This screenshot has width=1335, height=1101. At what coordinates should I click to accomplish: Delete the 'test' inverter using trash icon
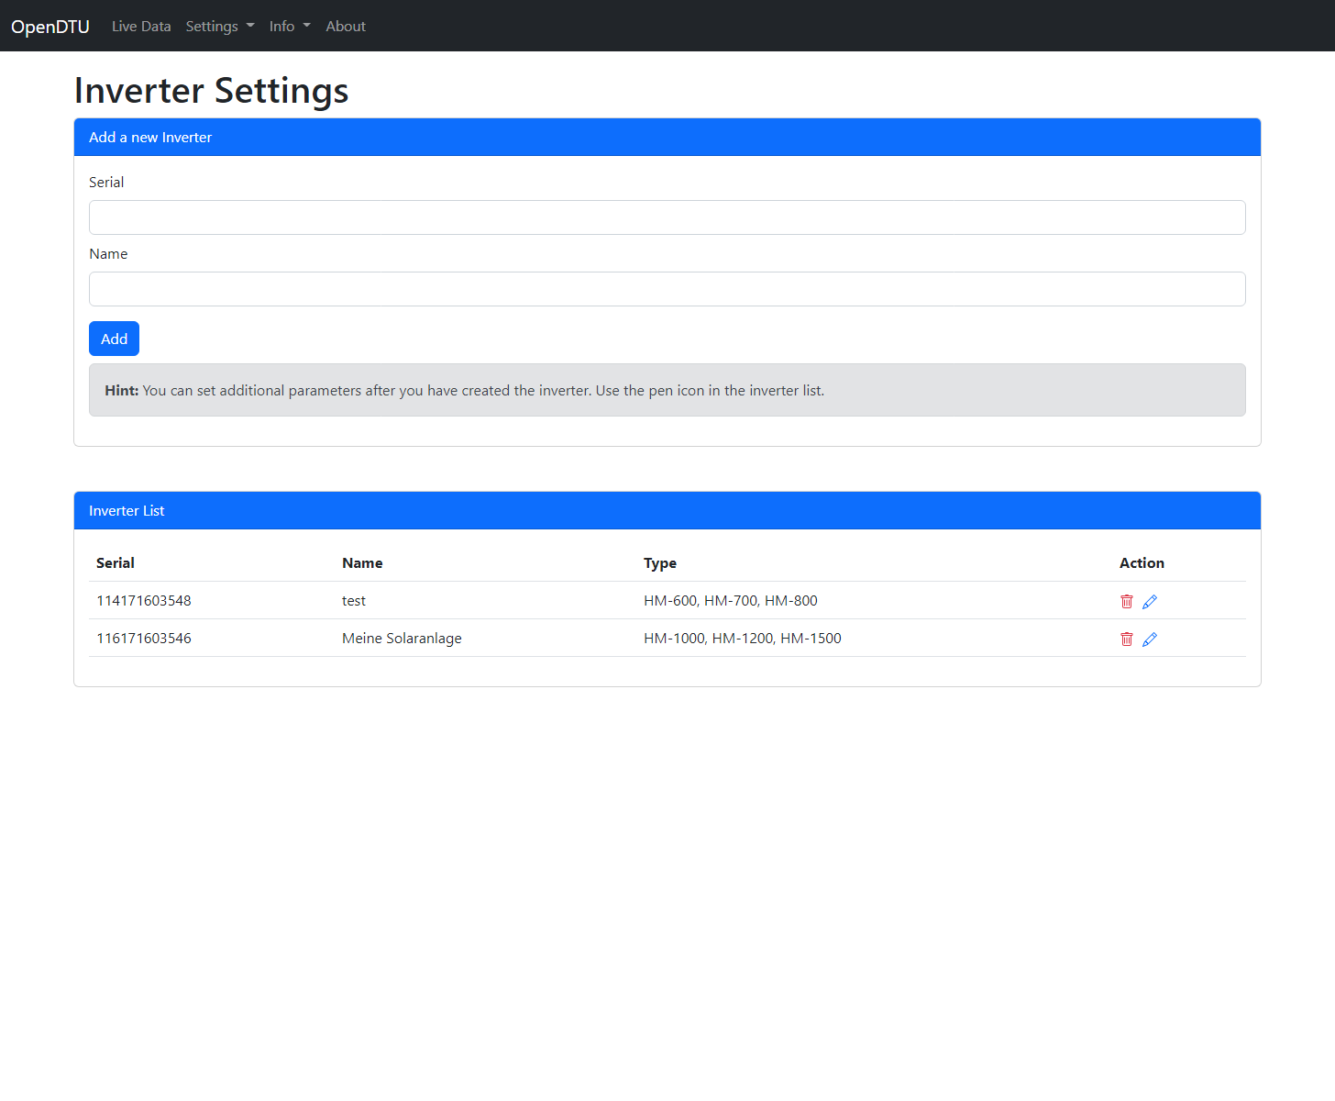coord(1127,602)
